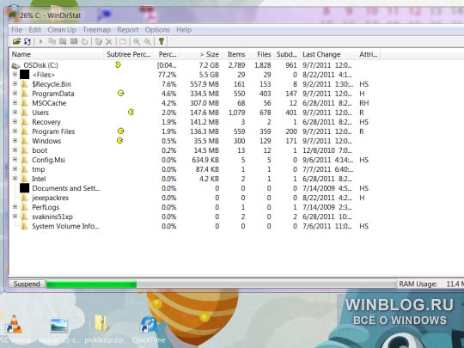Expand the boot folder node
Image resolution: width=464 pixels, height=348 pixels.
point(15,150)
